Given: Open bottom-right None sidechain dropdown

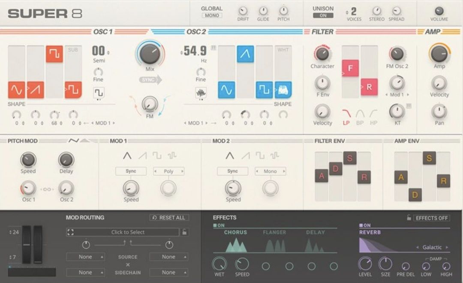Looking at the screenshot, I should pos(168,272).
